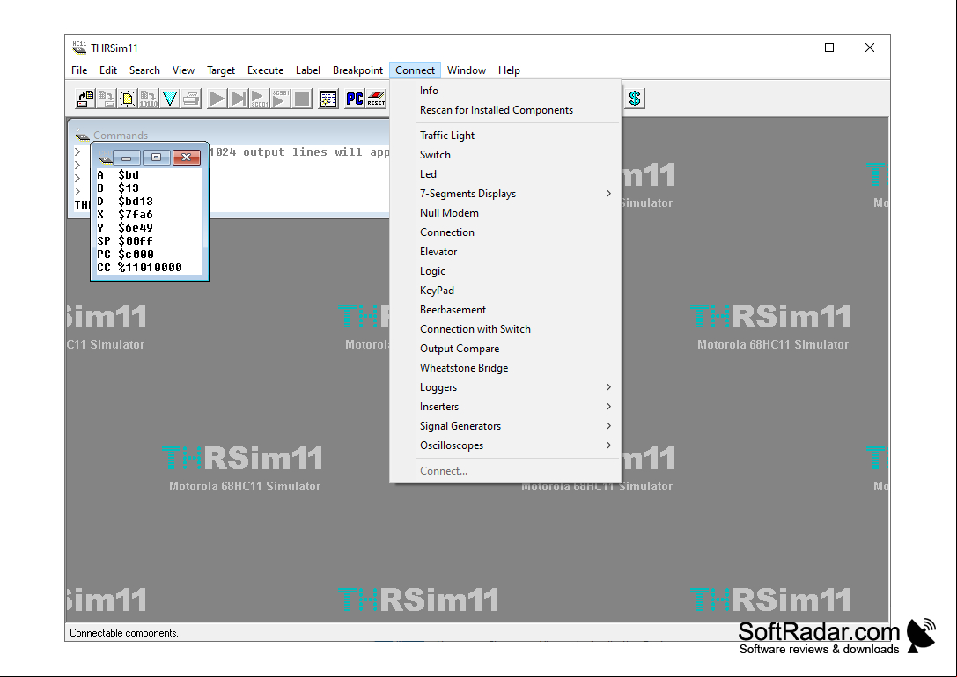Open the View menu
The height and width of the screenshot is (677, 957).
(183, 70)
